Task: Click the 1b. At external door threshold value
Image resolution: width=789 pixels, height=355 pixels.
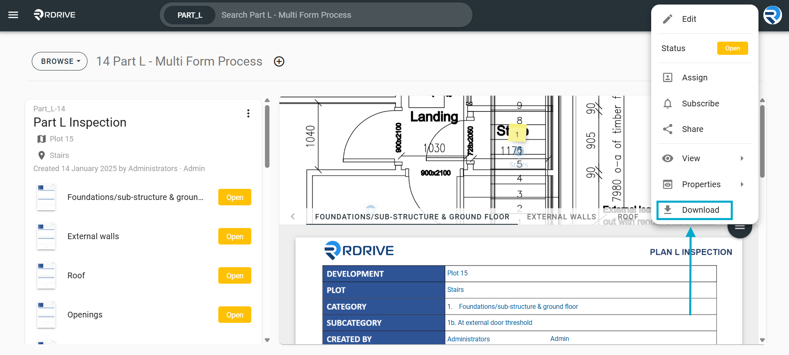Action: pyautogui.click(x=490, y=323)
